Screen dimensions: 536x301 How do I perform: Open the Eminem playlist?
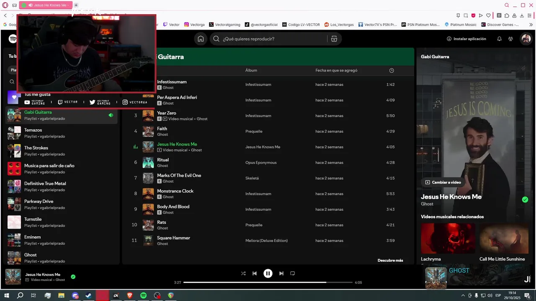[x=62, y=240]
